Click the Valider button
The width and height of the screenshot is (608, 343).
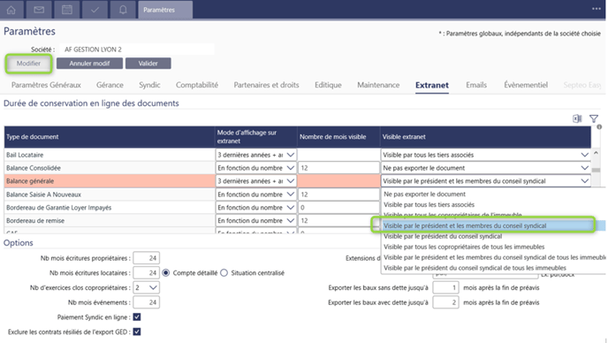click(x=148, y=64)
